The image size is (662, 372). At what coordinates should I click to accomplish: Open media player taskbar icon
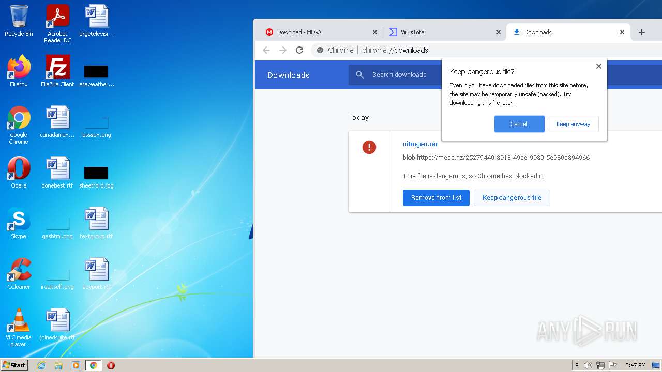(76, 365)
